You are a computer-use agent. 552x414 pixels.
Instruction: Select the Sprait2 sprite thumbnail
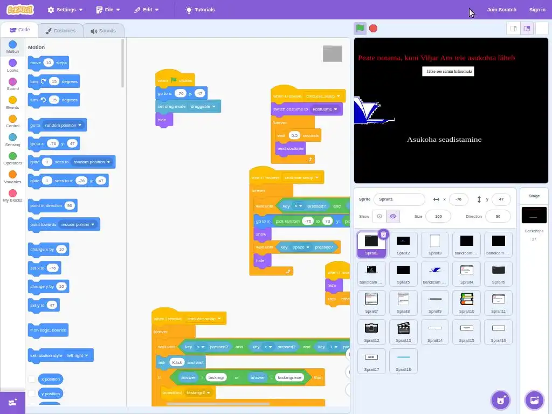(x=403, y=245)
